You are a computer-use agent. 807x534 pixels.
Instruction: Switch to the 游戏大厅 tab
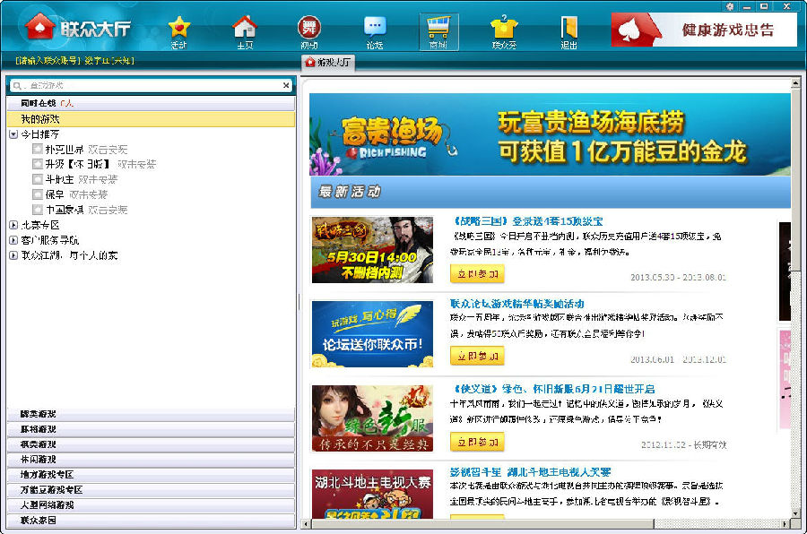pyautogui.click(x=328, y=62)
